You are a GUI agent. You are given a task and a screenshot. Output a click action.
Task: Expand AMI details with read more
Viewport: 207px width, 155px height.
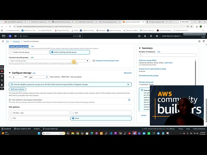[168, 63]
